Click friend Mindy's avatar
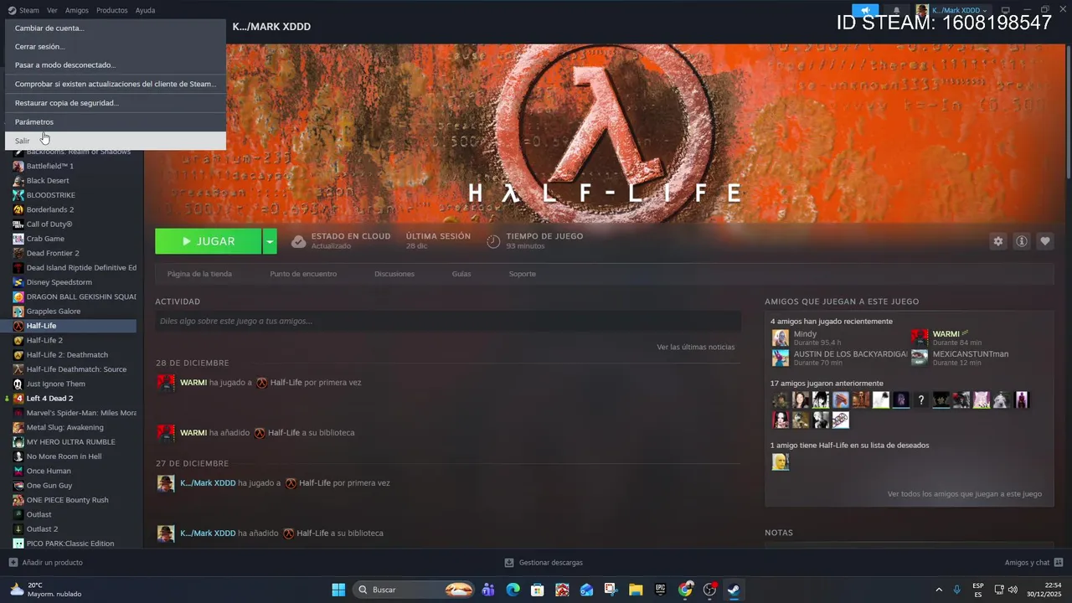Viewport: 1072px width, 603px height. click(781, 338)
